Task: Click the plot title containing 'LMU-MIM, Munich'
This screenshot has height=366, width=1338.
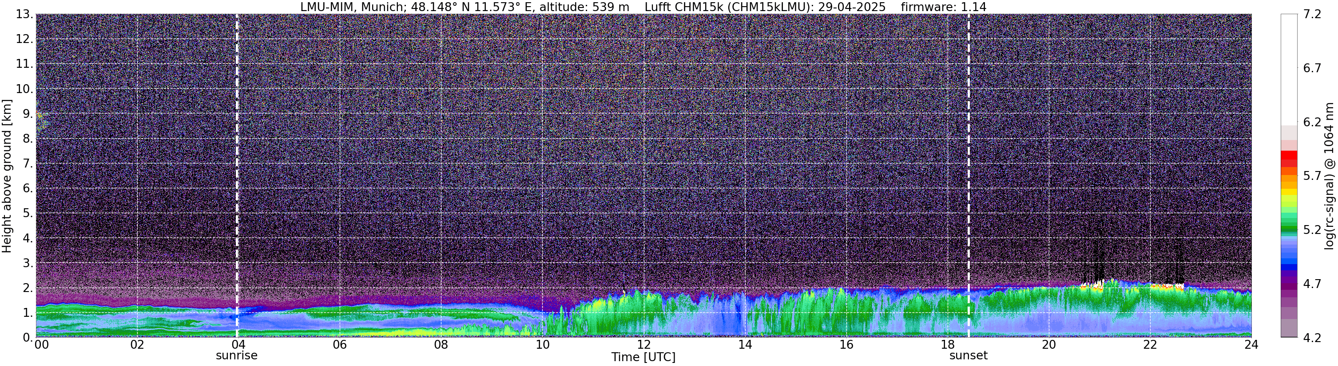Action: (643, 7)
